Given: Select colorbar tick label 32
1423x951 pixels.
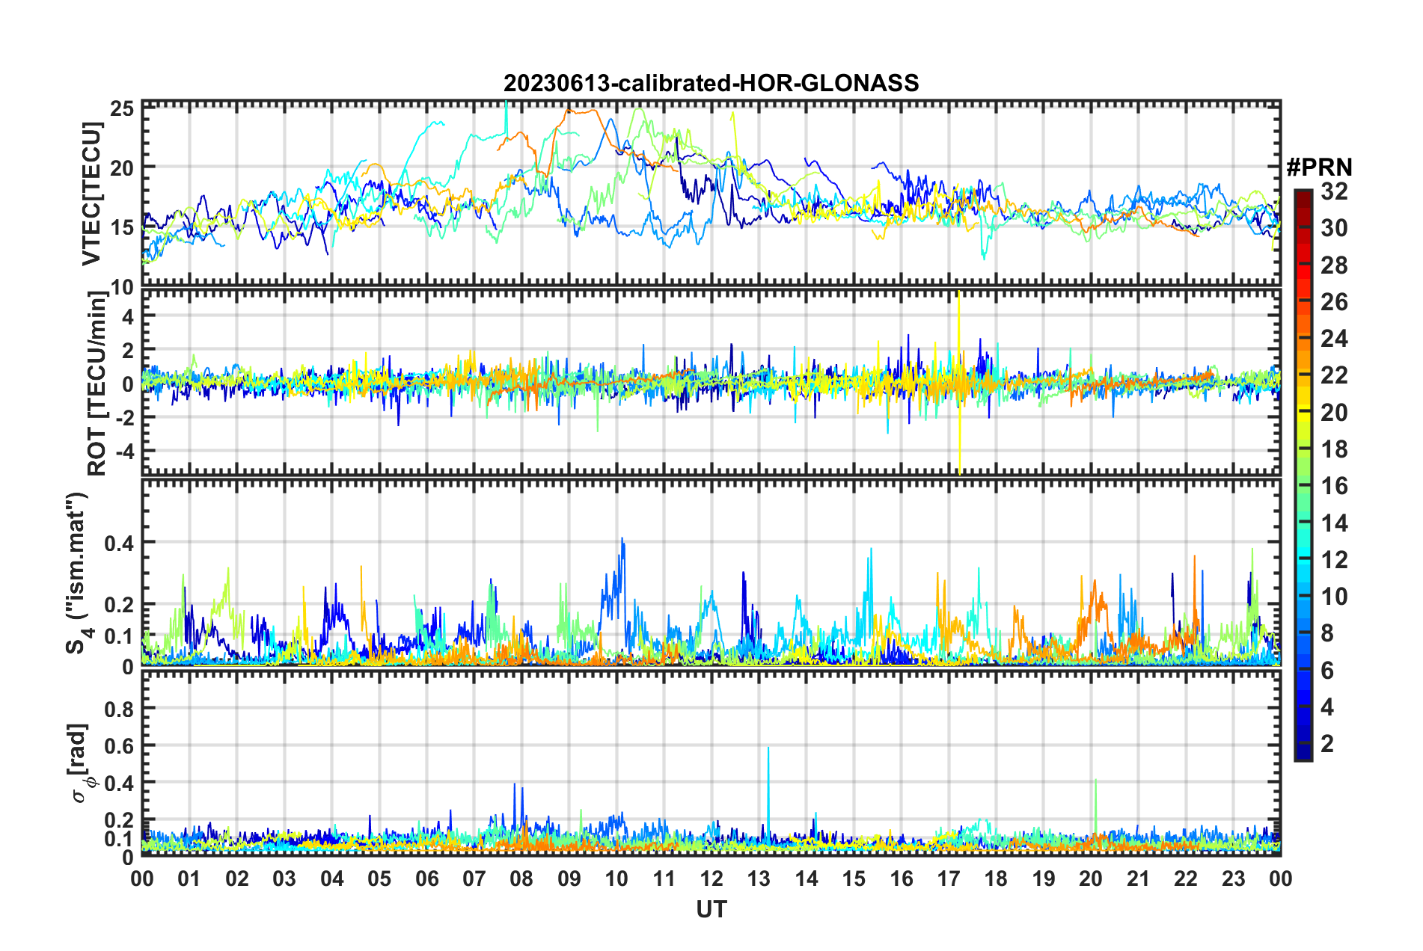Looking at the screenshot, I should tap(1333, 191).
